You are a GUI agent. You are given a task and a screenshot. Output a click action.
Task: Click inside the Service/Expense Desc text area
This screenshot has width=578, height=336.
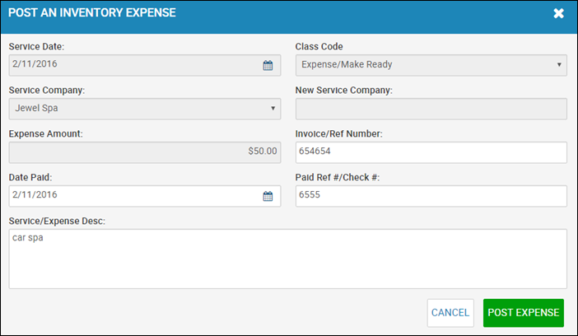tap(287, 259)
